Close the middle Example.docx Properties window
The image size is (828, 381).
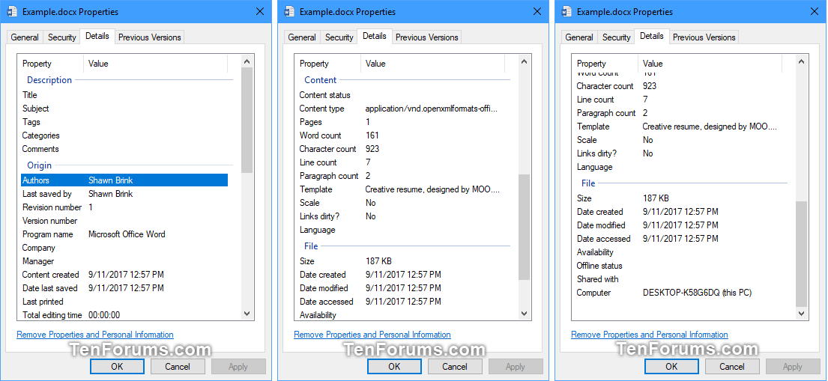coord(537,11)
